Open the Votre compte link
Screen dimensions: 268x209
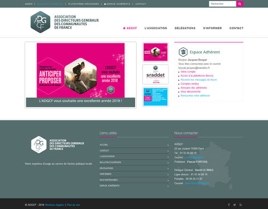click(x=188, y=72)
